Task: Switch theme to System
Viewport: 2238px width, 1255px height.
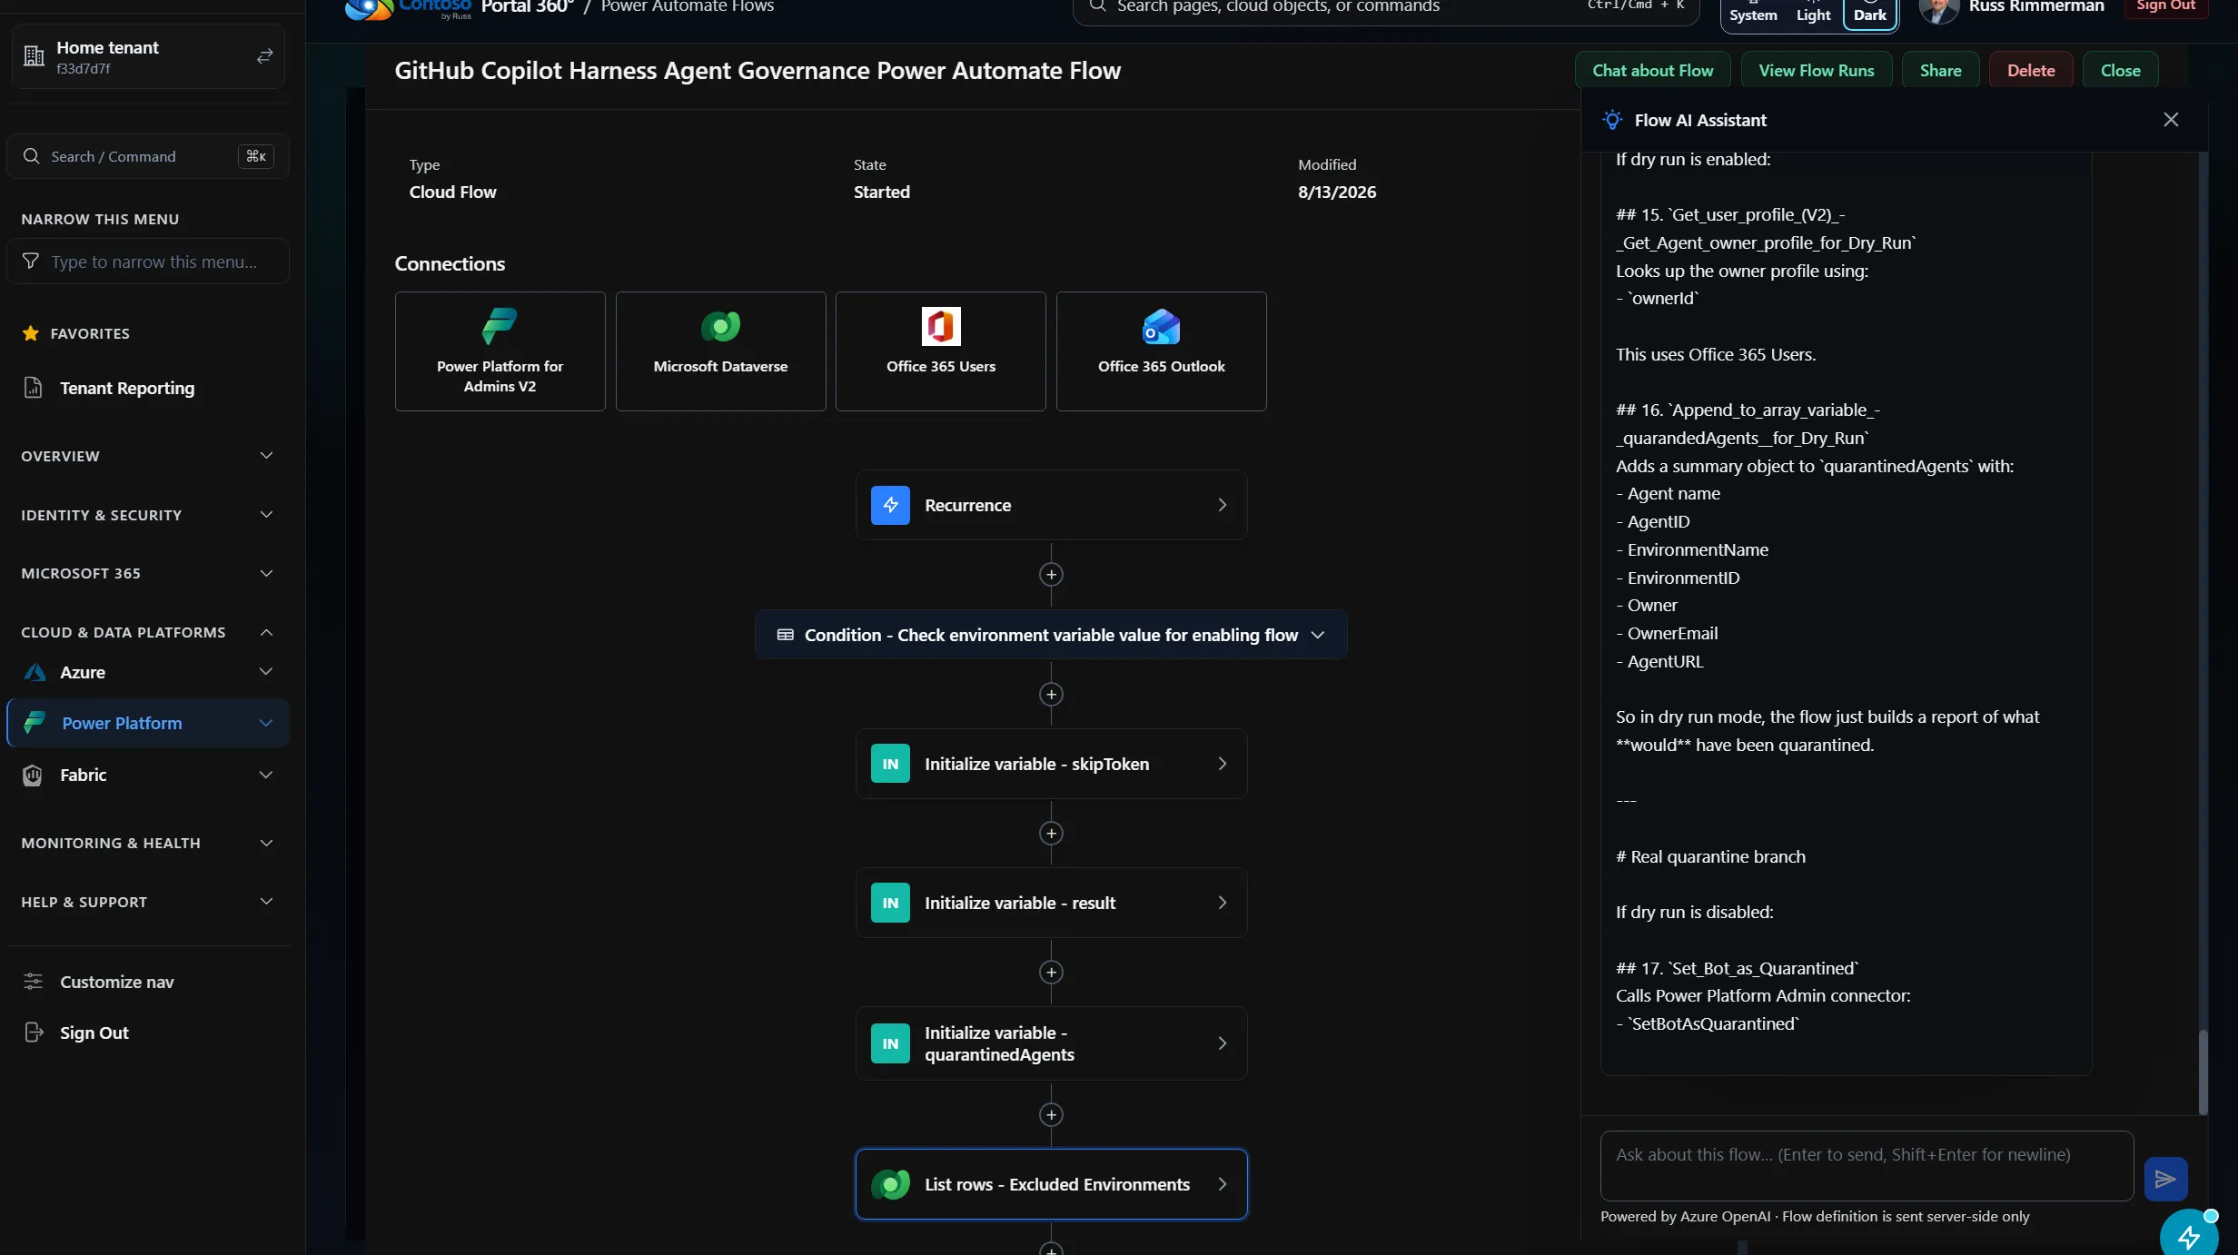Action: pyautogui.click(x=1753, y=13)
